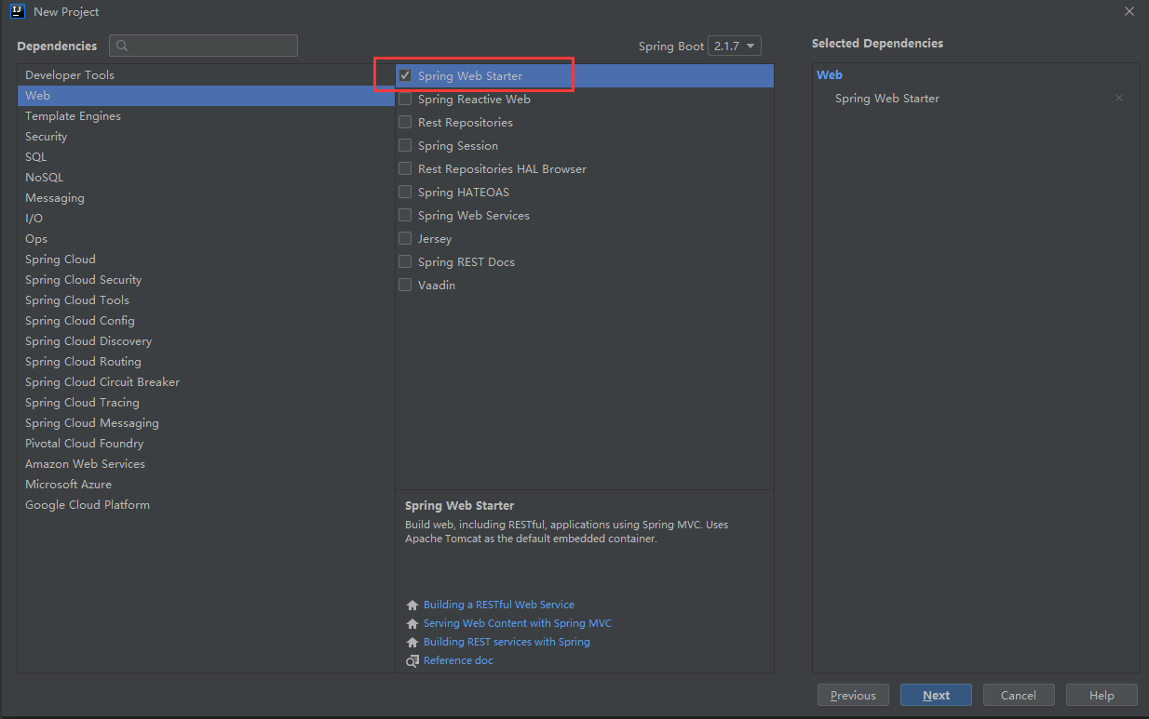Open Serving Web Content with Spring MVC link
Image resolution: width=1149 pixels, height=719 pixels.
click(x=518, y=623)
